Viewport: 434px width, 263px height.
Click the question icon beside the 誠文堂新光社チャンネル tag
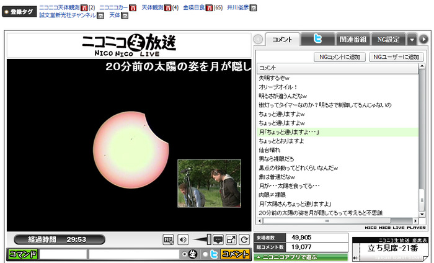pyautogui.click(x=100, y=16)
